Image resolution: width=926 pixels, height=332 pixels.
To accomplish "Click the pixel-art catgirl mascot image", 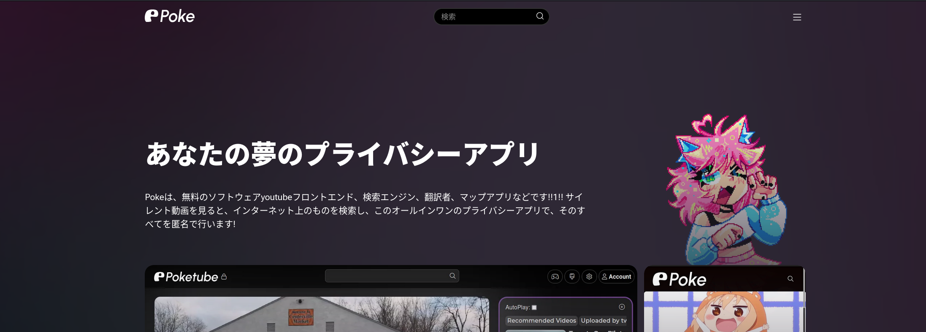I will coord(726,190).
